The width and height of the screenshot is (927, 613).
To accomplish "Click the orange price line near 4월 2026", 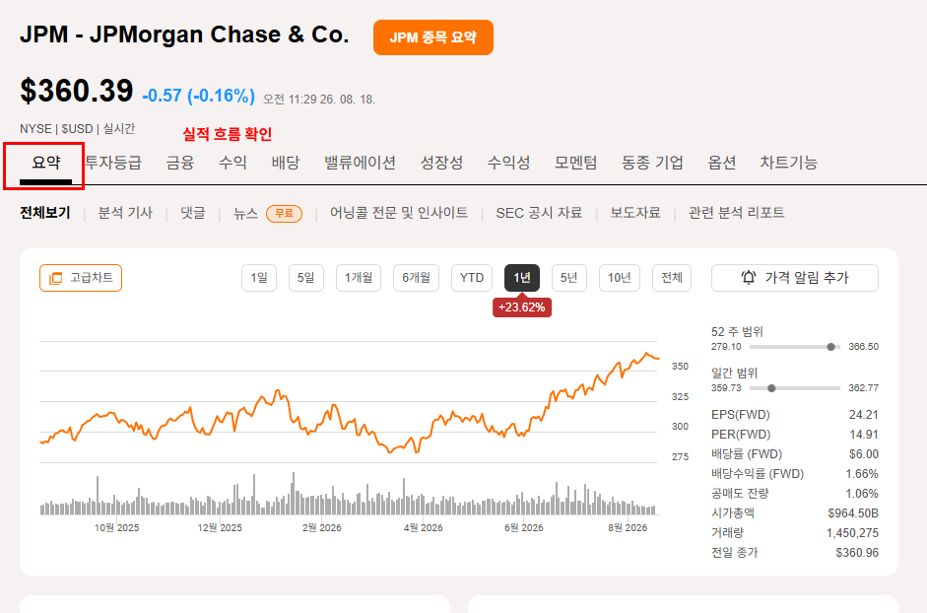I will coord(422,443).
